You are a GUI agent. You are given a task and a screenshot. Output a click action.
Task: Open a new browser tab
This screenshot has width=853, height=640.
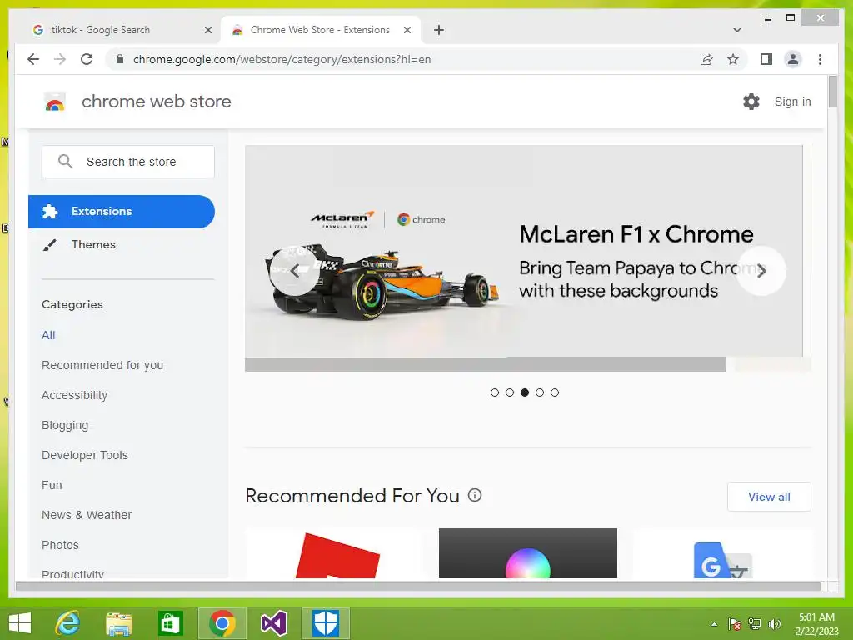click(439, 30)
